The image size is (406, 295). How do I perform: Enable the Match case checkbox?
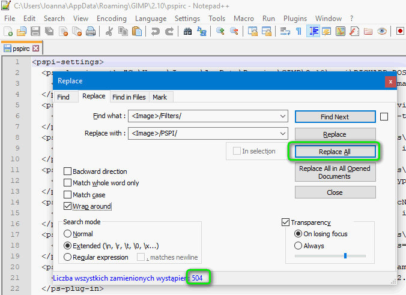[68, 194]
